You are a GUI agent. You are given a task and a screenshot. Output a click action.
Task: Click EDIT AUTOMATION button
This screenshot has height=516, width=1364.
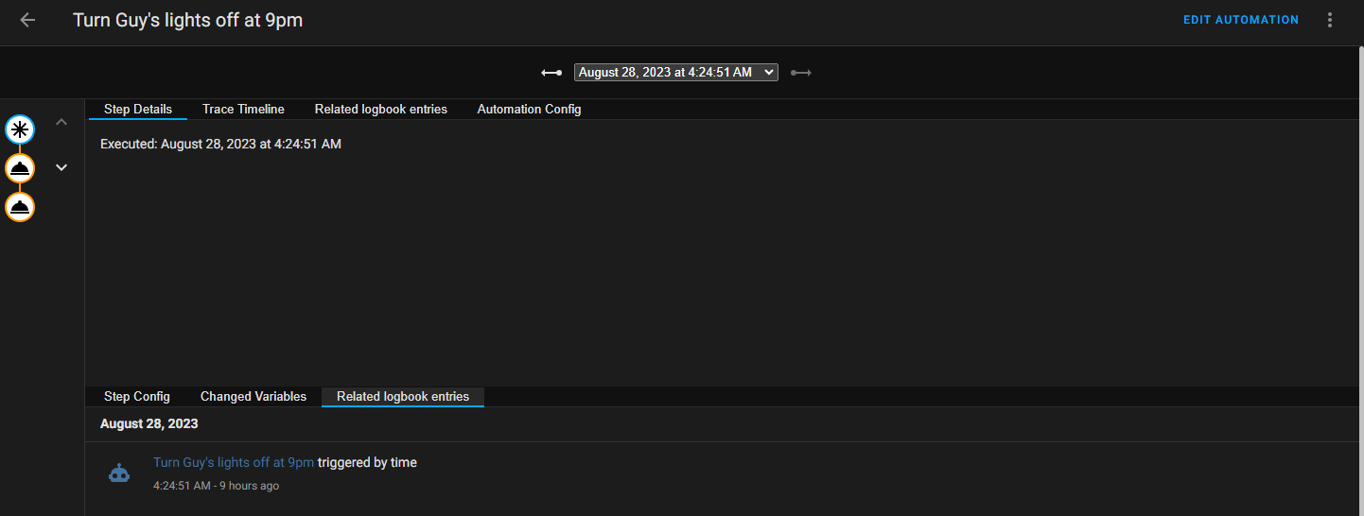pyautogui.click(x=1241, y=20)
